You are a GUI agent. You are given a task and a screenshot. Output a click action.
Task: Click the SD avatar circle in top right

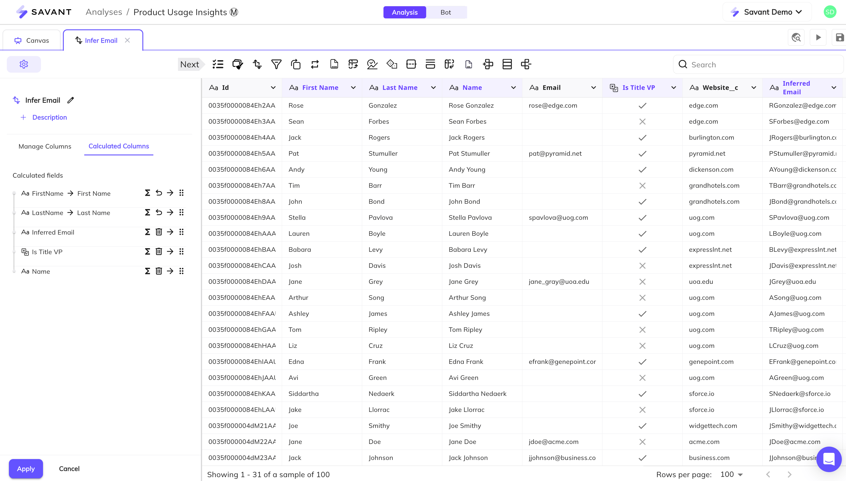[x=830, y=12]
